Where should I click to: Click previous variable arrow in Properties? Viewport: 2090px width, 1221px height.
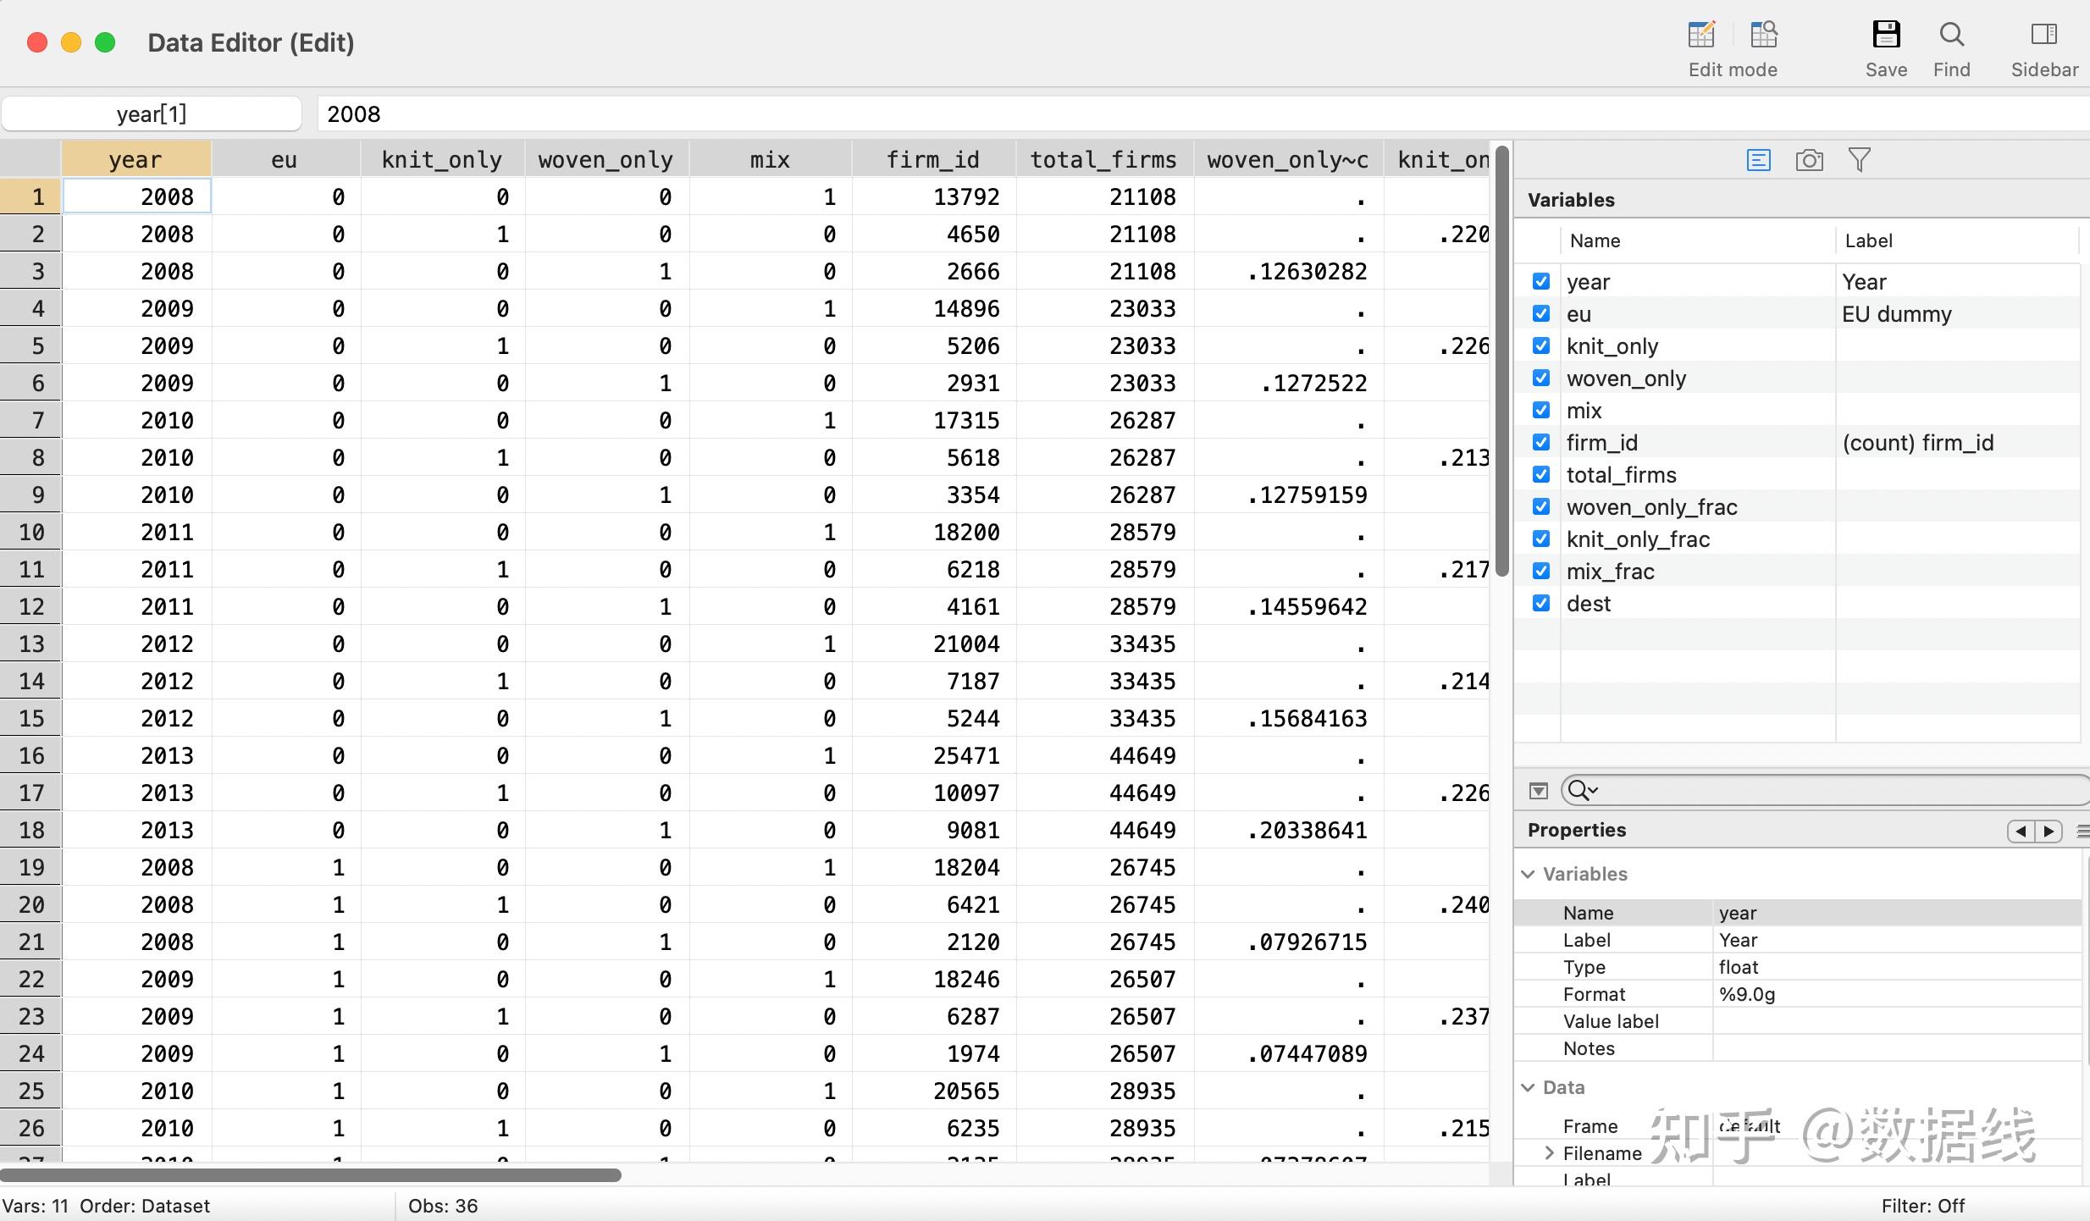tap(2021, 831)
